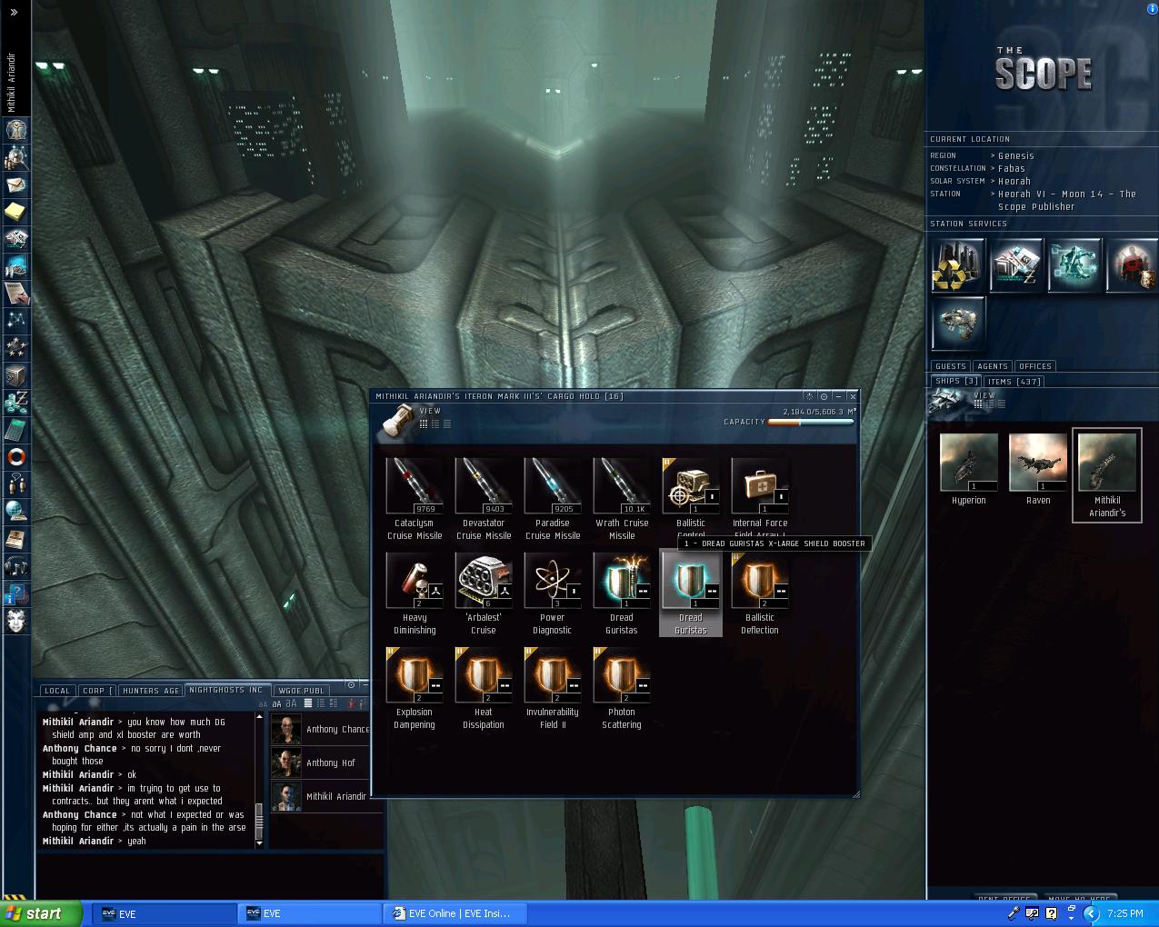The height and width of the screenshot is (927, 1159).
Task: Open People & Places in the sidebar
Action: point(16,157)
